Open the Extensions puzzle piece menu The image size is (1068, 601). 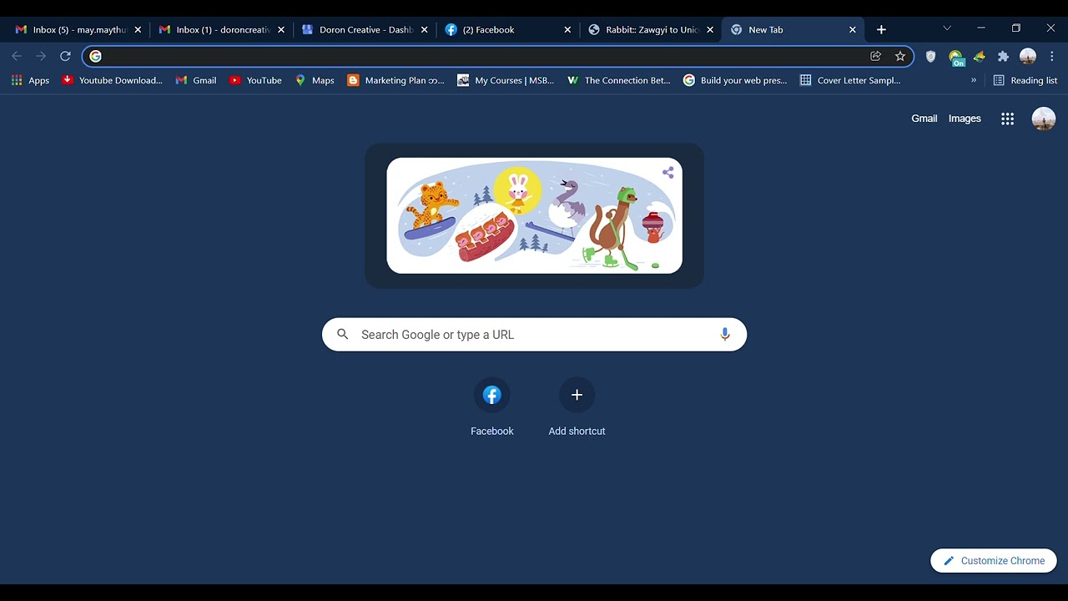point(1003,56)
